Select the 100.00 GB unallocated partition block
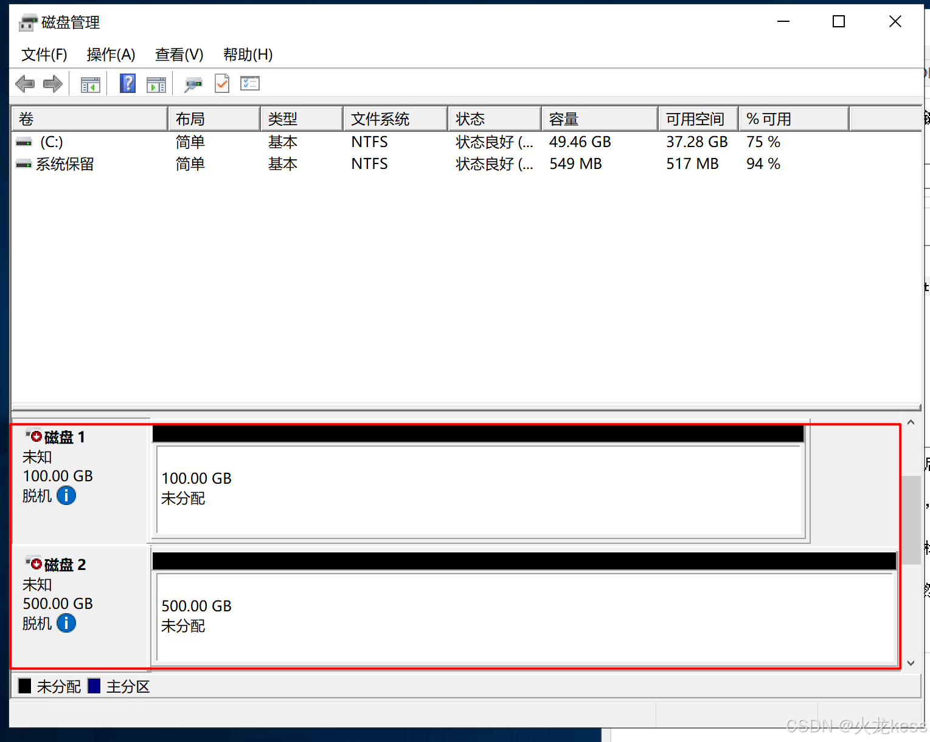930x742 pixels. click(479, 490)
